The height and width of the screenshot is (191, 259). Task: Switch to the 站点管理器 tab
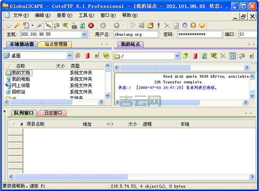tap(56, 44)
